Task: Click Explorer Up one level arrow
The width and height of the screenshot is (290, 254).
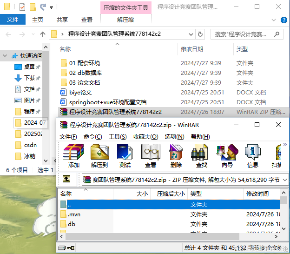Action: 43,34
